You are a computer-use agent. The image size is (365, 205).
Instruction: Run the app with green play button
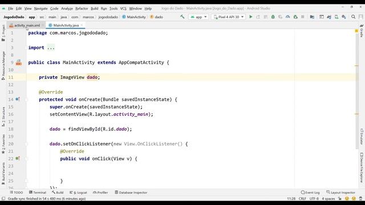251,17
